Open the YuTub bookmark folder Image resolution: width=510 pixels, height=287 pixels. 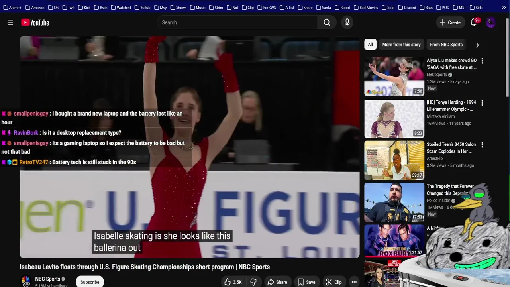pos(142,7)
